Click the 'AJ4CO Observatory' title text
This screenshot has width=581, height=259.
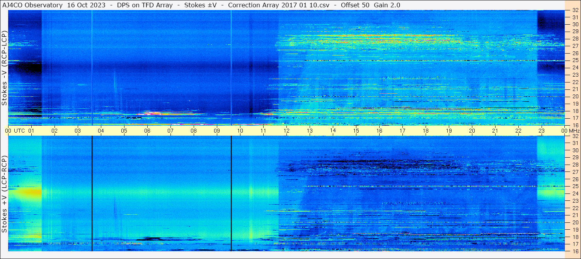pyautogui.click(x=32, y=5)
